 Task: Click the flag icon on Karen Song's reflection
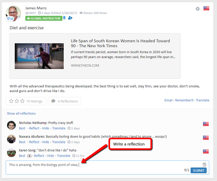pos(206,151)
